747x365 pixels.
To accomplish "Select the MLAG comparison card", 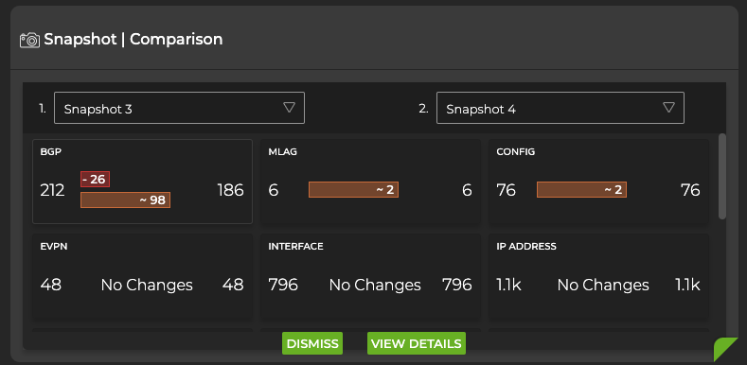I will pos(370,182).
